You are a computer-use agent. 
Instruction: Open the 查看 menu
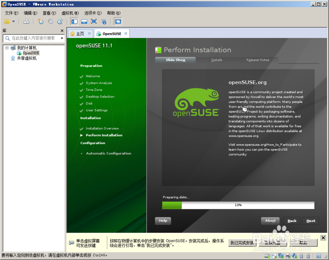[x=49, y=13]
